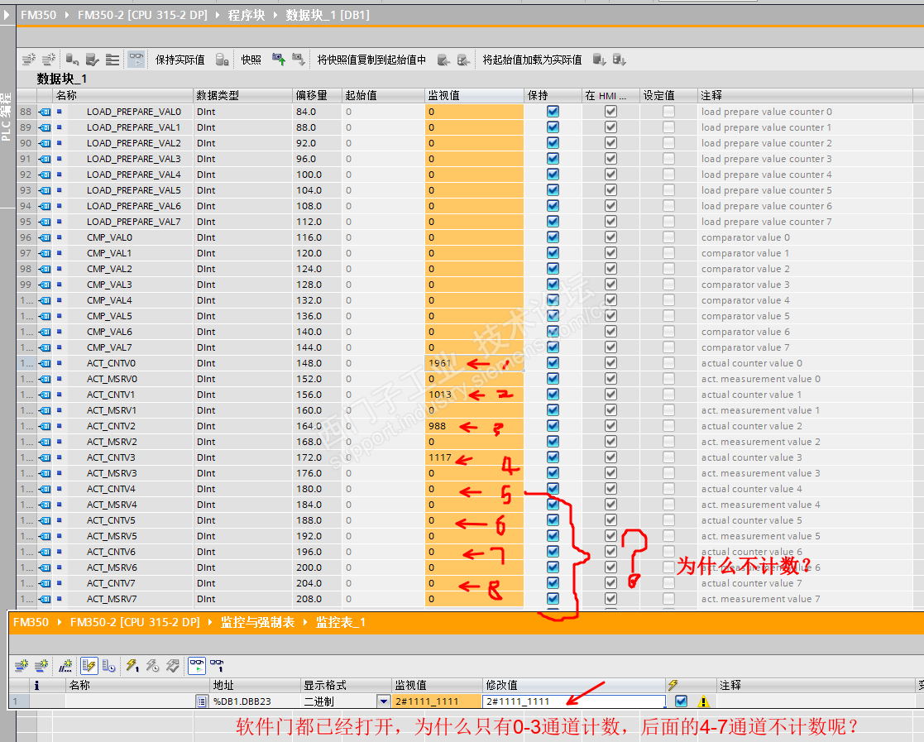Toggle show modify columns icon in watch table
The width and height of the screenshot is (924, 742).
tap(89, 666)
